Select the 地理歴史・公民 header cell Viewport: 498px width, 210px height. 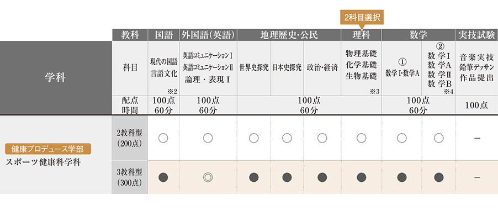pos(289,35)
